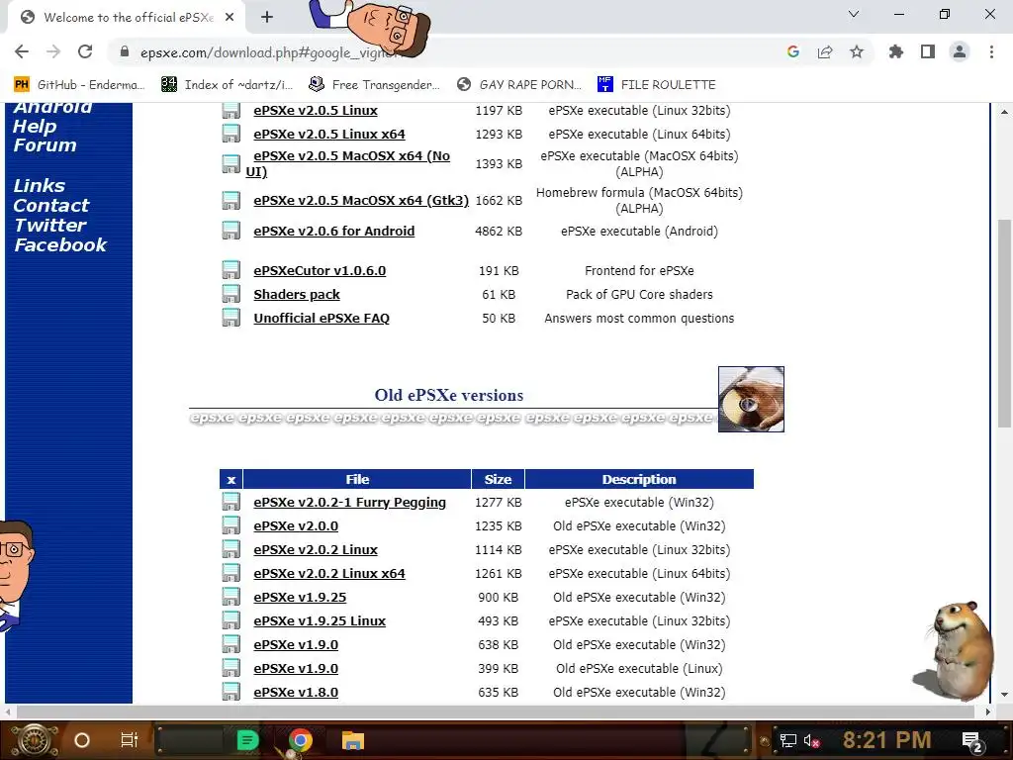1013x760 pixels.
Task: Click the floppy icon beside ePSXeCutor v1.0.6.0
Action: tap(230, 270)
